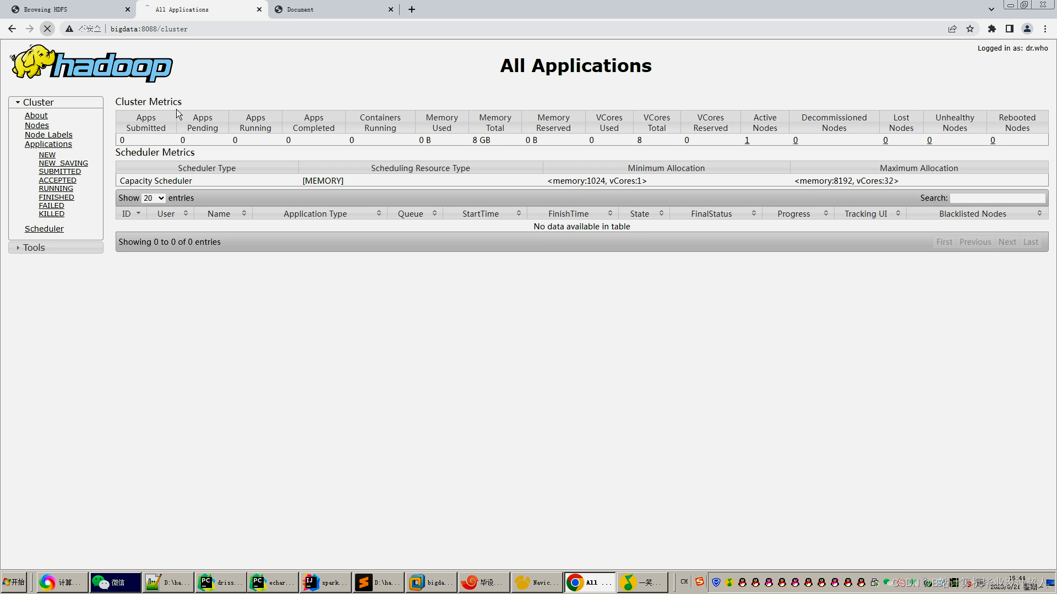Sort table by ID column arrow
Screen dimensions: 1057x594
[138, 213]
